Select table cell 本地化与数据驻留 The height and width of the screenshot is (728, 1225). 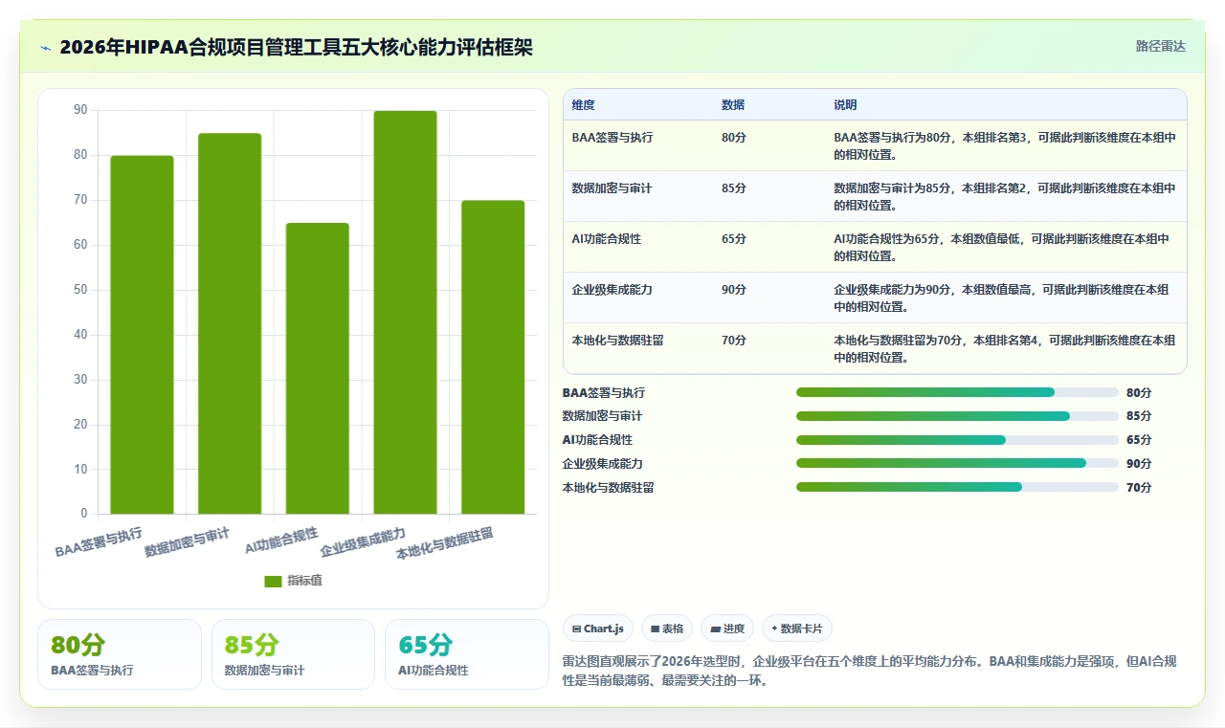click(617, 341)
